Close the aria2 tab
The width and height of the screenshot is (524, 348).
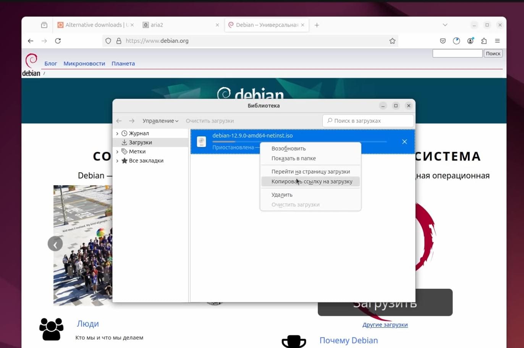pyautogui.click(x=217, y=25)
